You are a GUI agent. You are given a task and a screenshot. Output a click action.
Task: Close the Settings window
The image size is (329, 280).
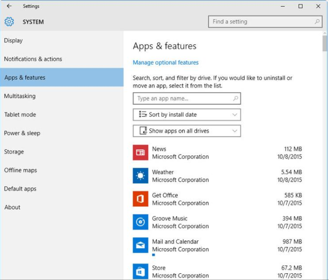(318, 6)
